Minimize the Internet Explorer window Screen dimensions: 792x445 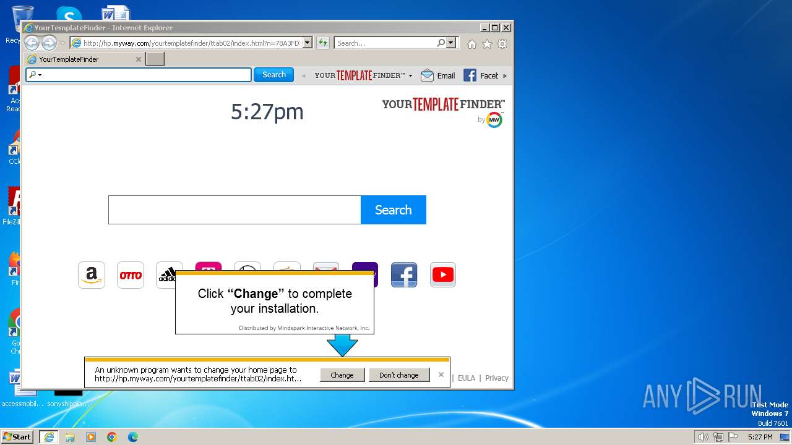pos(484,28)
